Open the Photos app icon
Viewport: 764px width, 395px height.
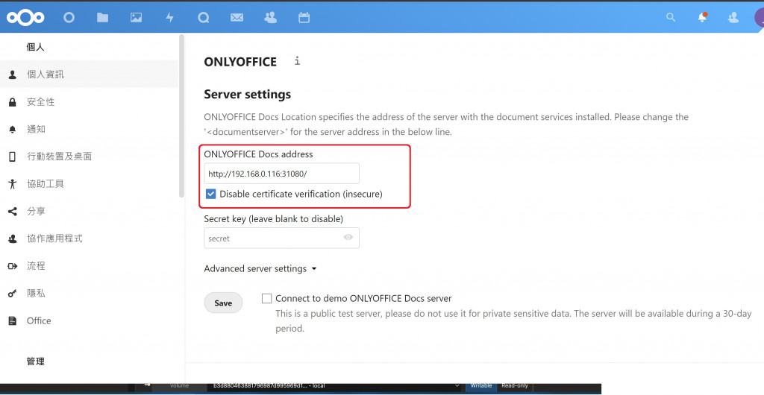point(136,17)
